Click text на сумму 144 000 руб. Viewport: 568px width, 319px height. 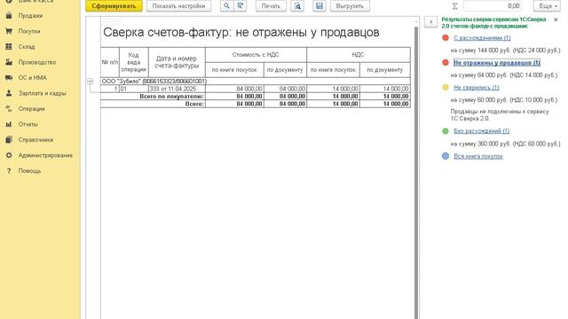pyautogui.click(x=480, y=50)
